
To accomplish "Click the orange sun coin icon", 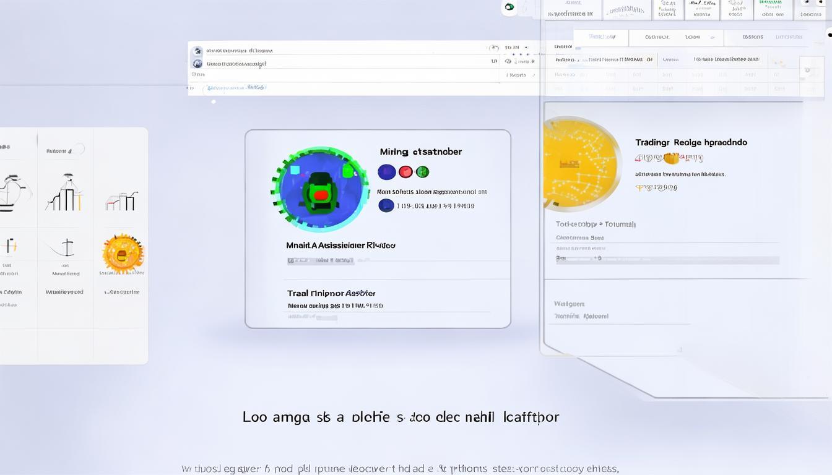I will pos(123,254).
